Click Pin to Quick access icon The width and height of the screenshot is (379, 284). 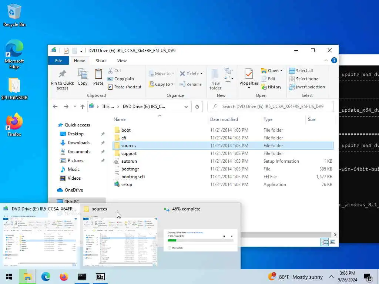tap(62, 79)
